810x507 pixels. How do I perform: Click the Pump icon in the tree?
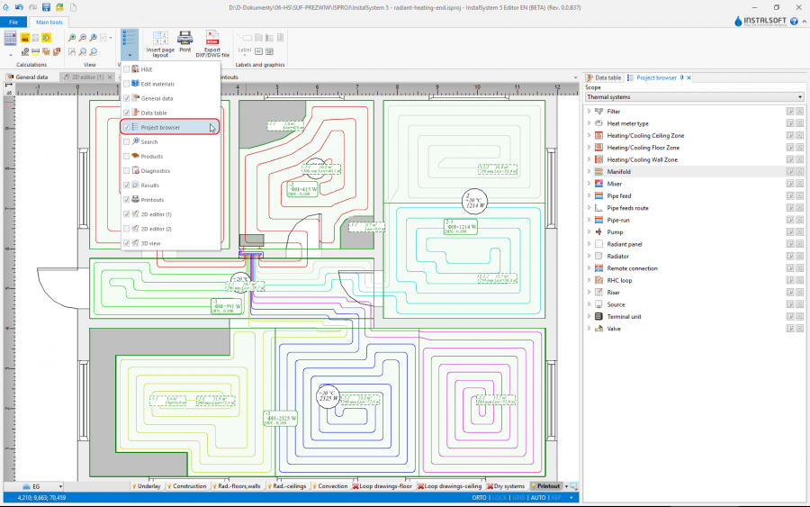click(598, 232)
